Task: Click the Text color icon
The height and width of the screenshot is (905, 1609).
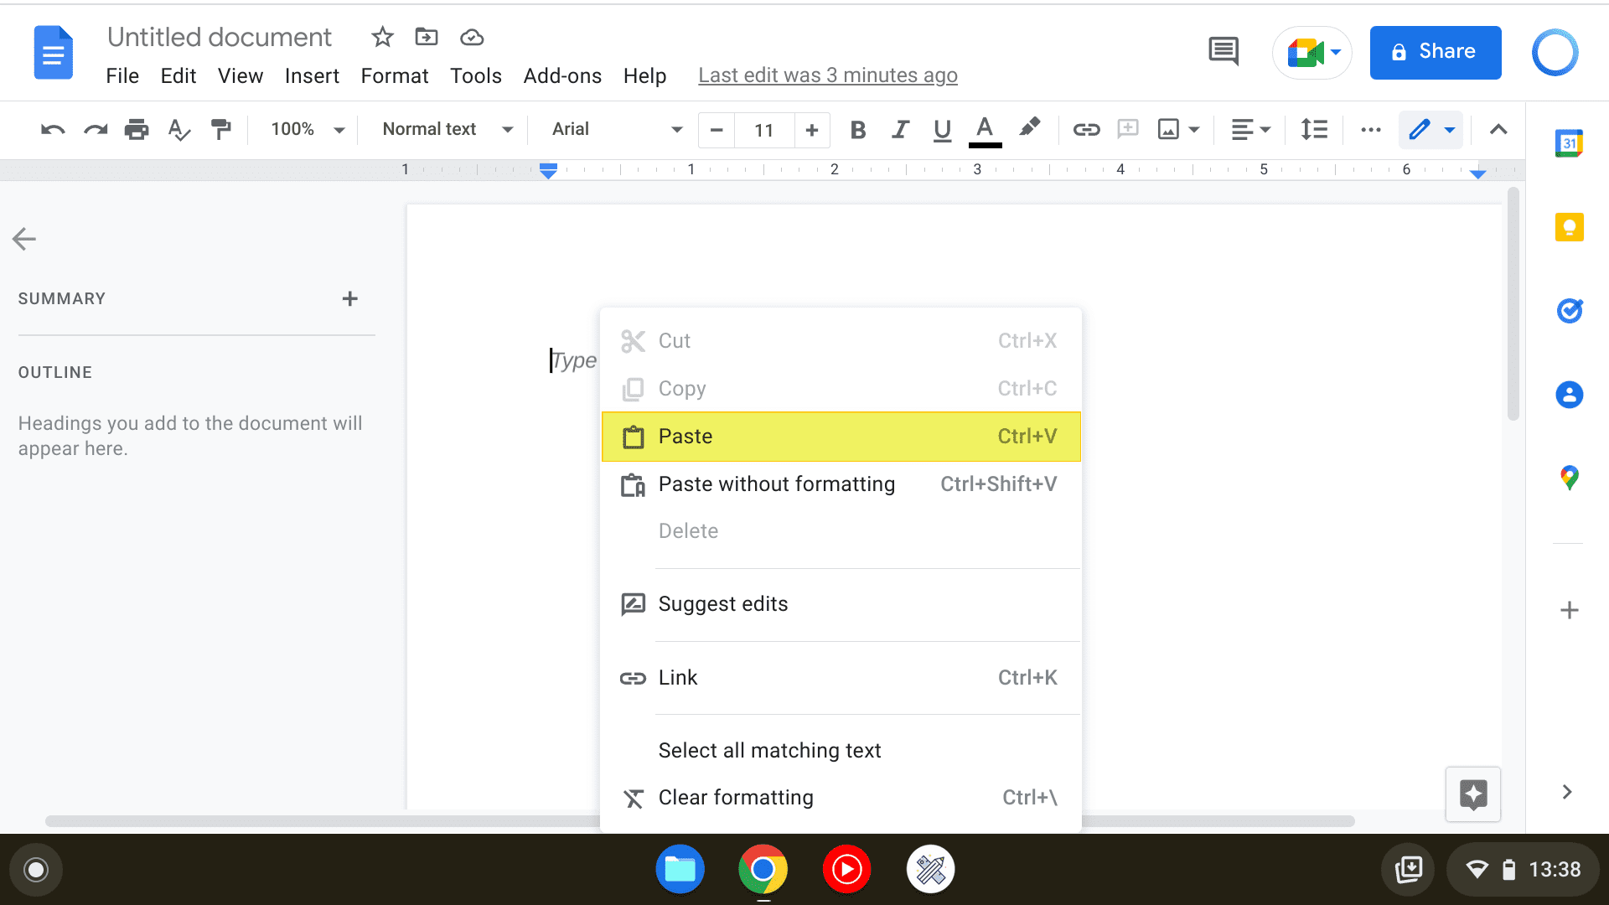Action: tap(985, 129)
